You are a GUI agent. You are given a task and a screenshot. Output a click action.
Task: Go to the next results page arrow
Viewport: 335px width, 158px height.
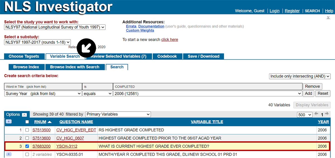click(327, 114)
